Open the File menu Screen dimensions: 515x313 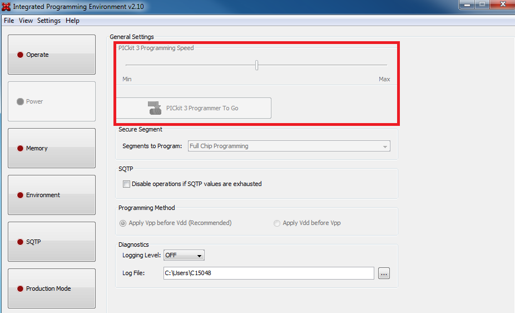9,21
